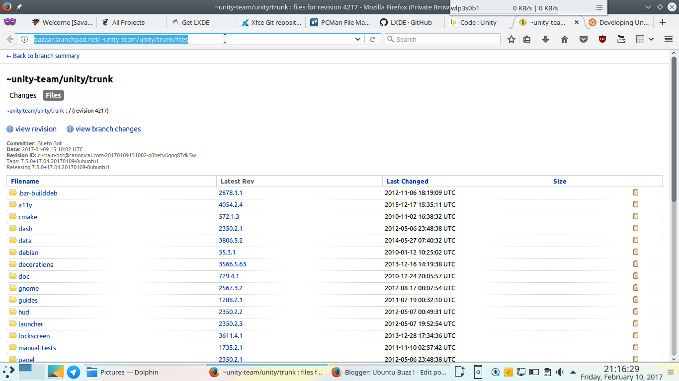Image resolution: width=679 pixels, height=381 pixels.
Task: Click the YouTube toolbar icon
Action: click(x=621, y=39)
